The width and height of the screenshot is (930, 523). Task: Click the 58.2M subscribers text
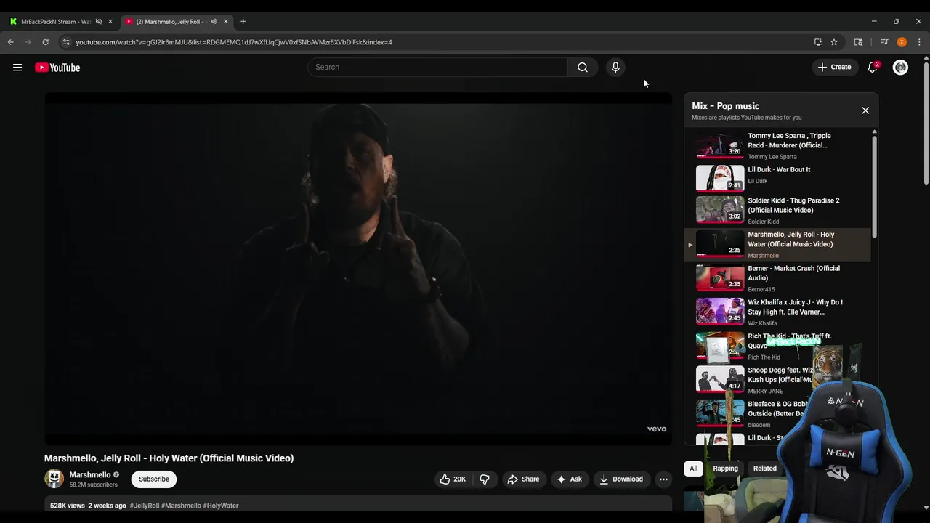coord(94,485)
